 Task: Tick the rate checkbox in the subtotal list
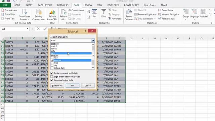click(52, 58)
